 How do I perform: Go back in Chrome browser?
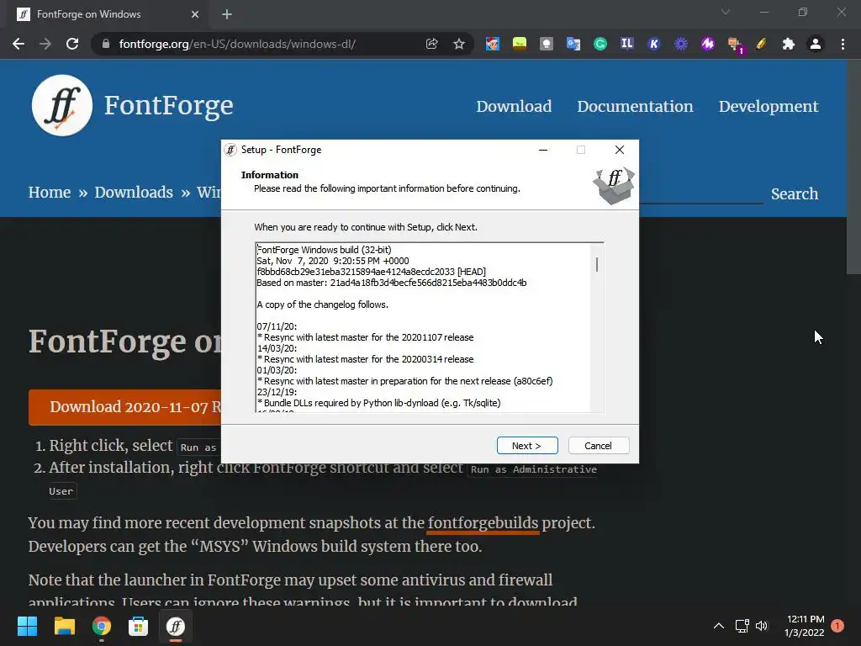pos(18,44)
